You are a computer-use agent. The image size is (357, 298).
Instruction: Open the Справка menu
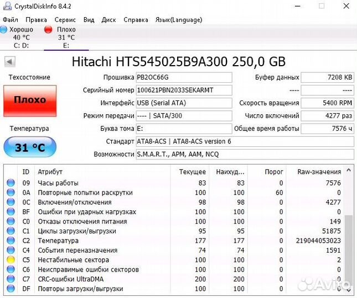pyautogui.click(x=136, y=20)
